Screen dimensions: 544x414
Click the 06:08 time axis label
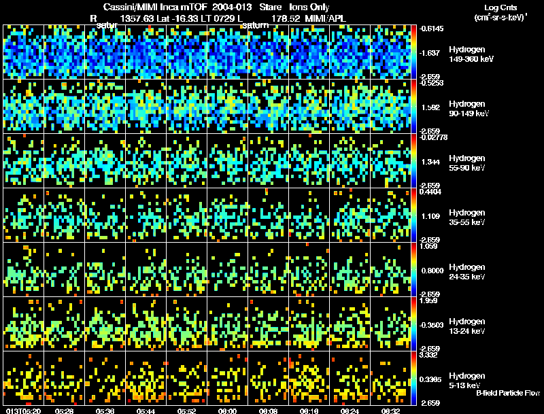[x=268, y=411]
